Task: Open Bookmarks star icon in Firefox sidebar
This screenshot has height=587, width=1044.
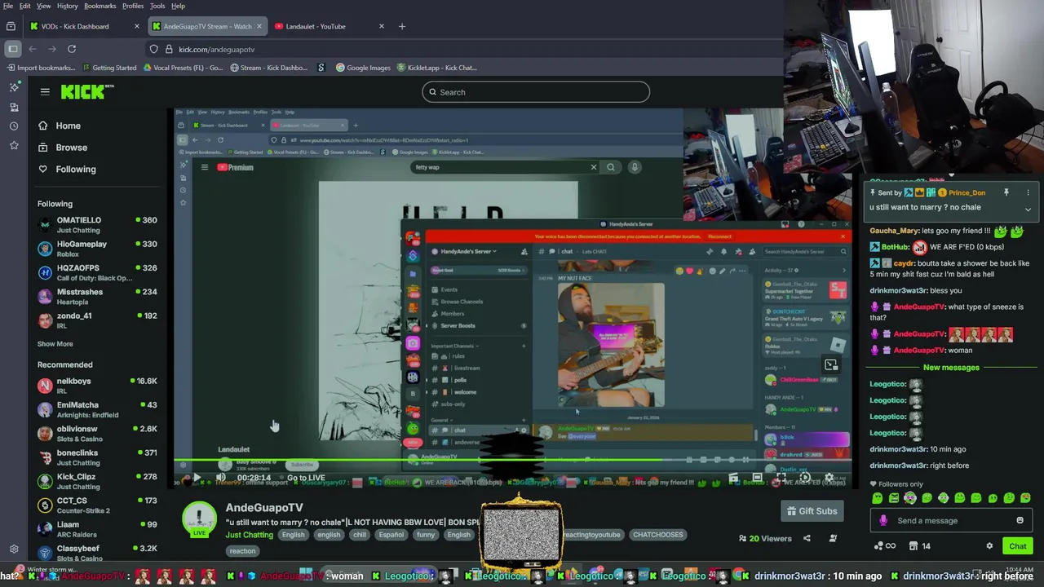Action: pos(14,145)
